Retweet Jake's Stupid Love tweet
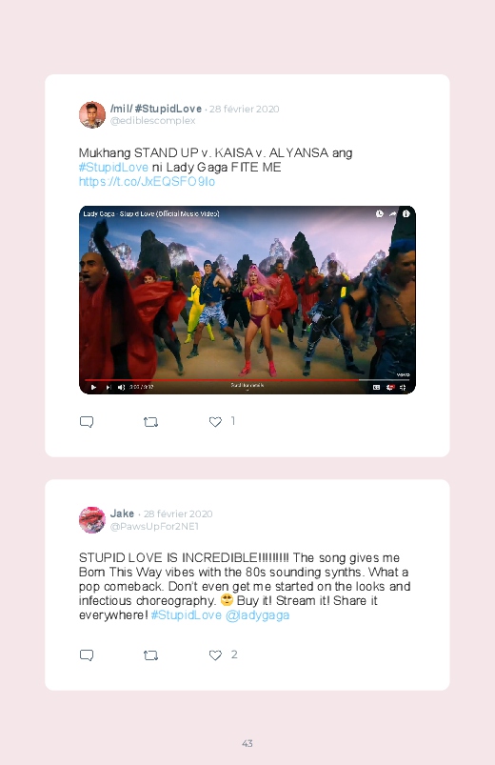Viewport: 495px width, 765px height. (x=150, y=655)
